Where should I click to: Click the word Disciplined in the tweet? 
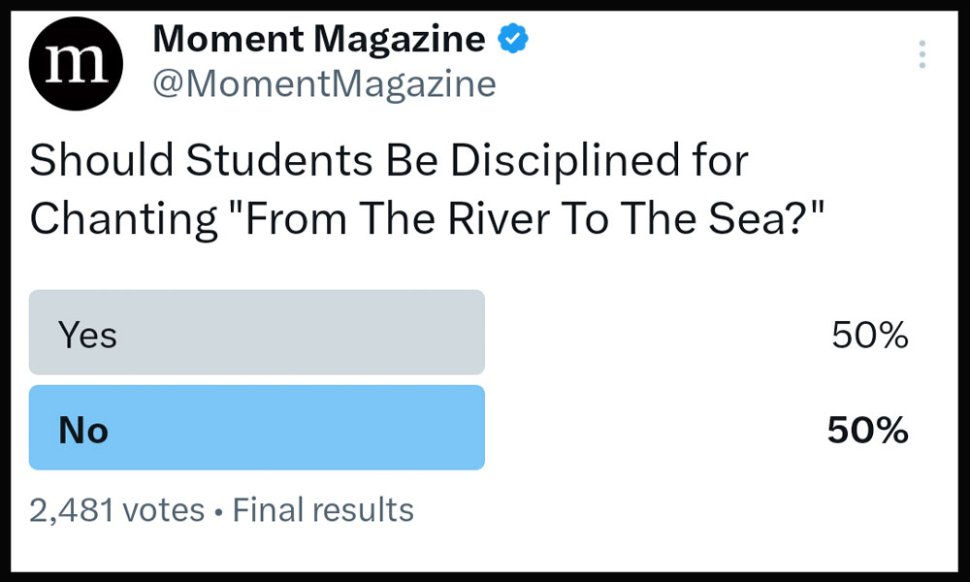(x=565, y=161)
